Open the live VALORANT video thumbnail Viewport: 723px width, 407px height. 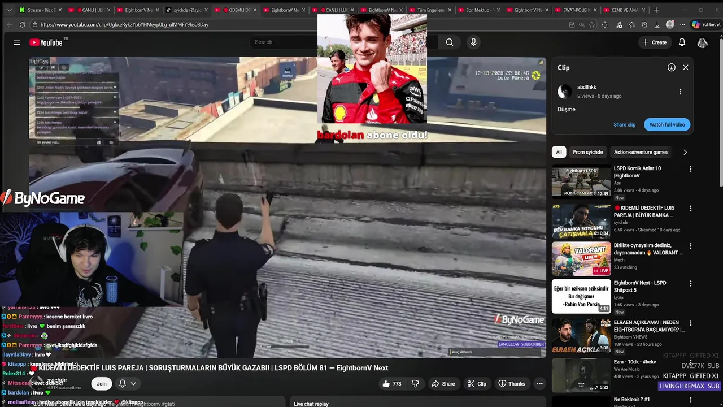point(581,259)
